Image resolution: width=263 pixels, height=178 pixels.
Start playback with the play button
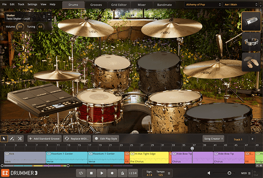pos(102,173)
